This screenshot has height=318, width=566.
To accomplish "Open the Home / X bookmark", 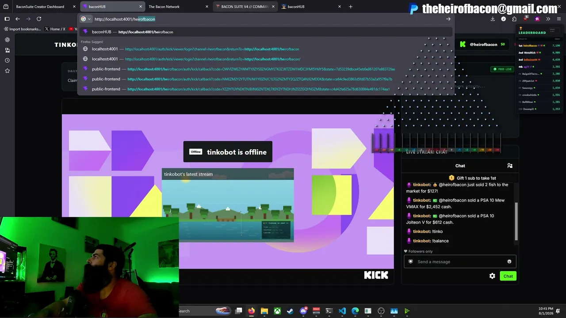I will tap(55, 29).
